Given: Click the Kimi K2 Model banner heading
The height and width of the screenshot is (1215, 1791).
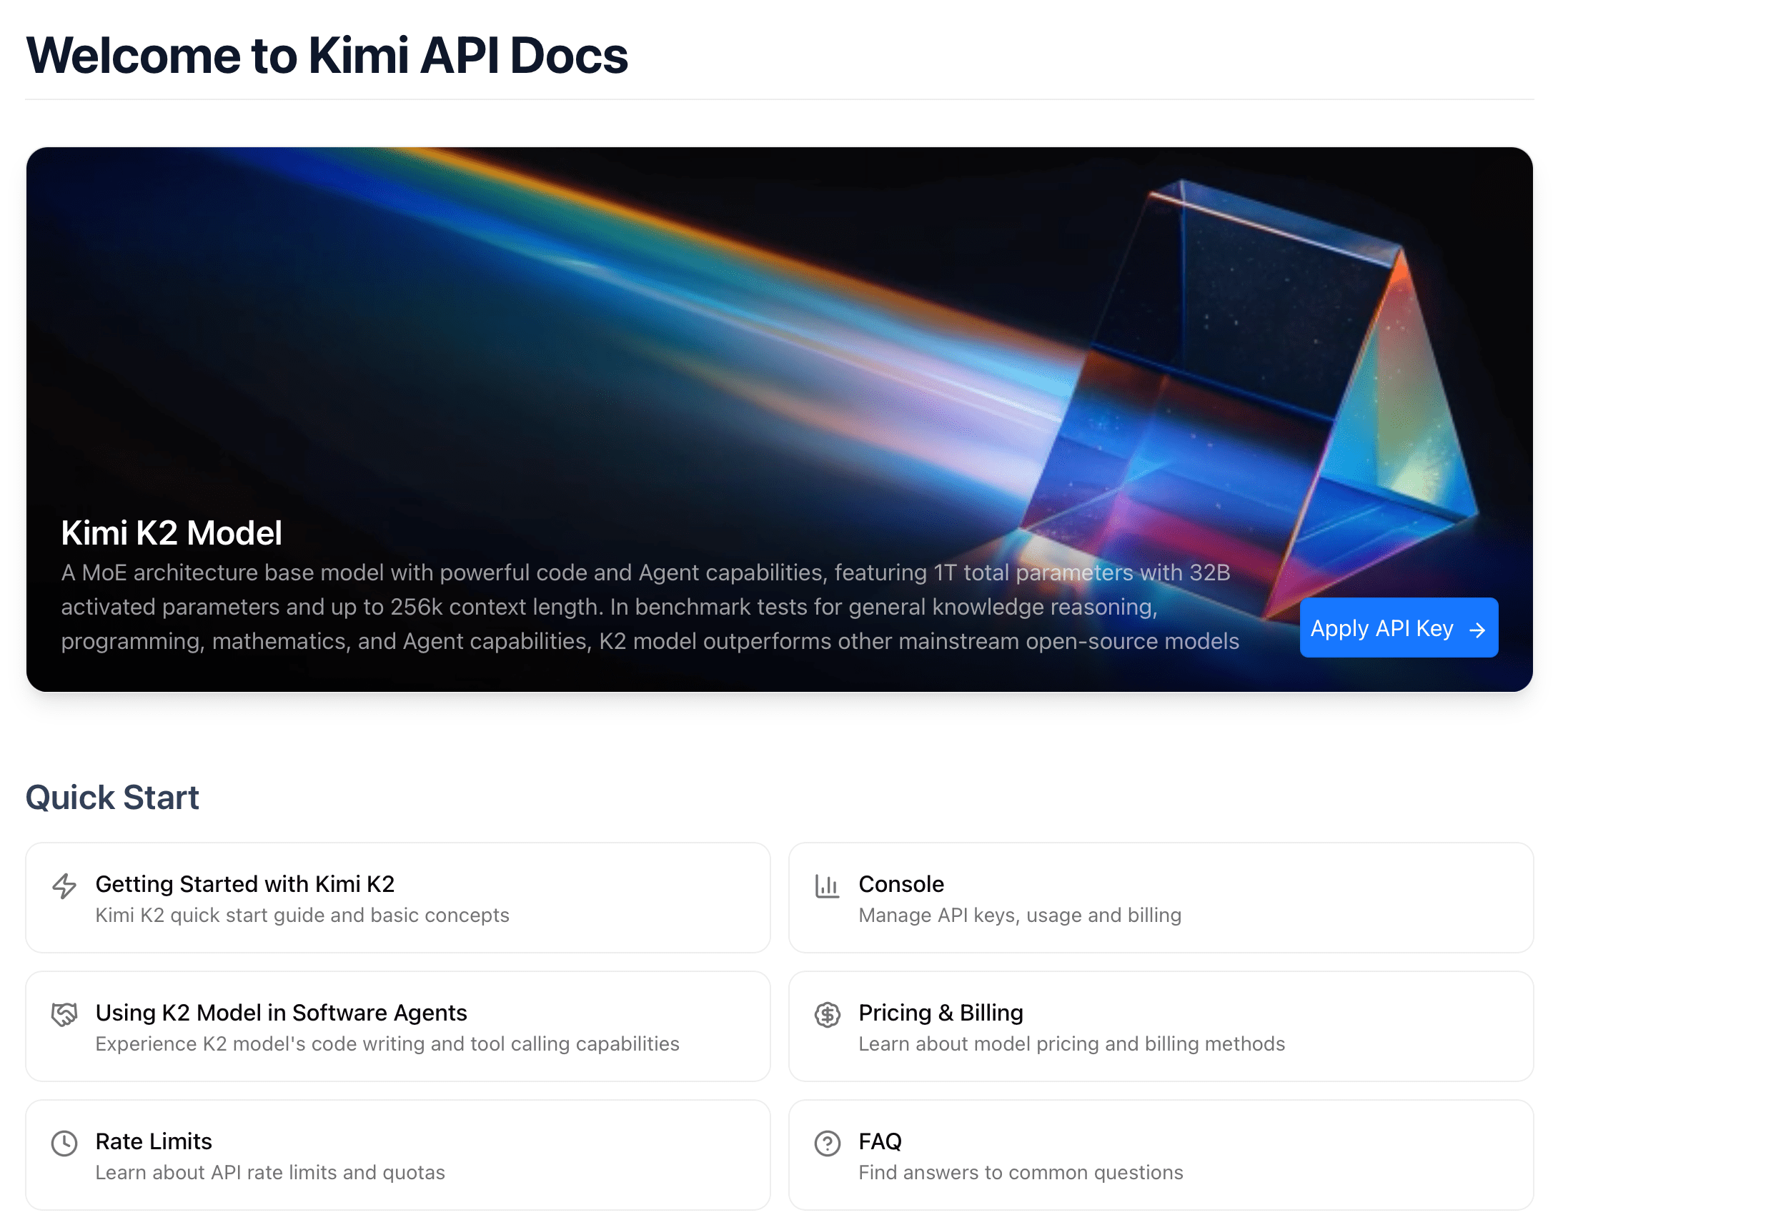Looking at the screenshot, I should (171, 533).
